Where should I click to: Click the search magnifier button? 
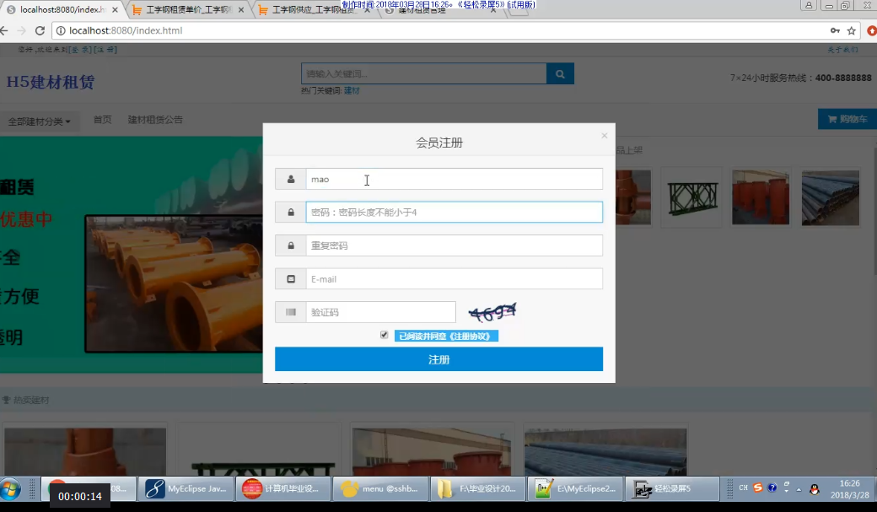(x=560, y=73)
